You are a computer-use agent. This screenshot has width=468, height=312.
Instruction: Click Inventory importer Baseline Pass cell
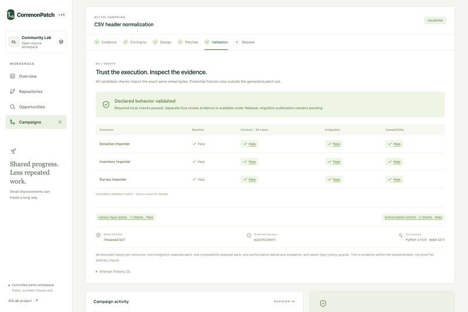click(199, 162)
